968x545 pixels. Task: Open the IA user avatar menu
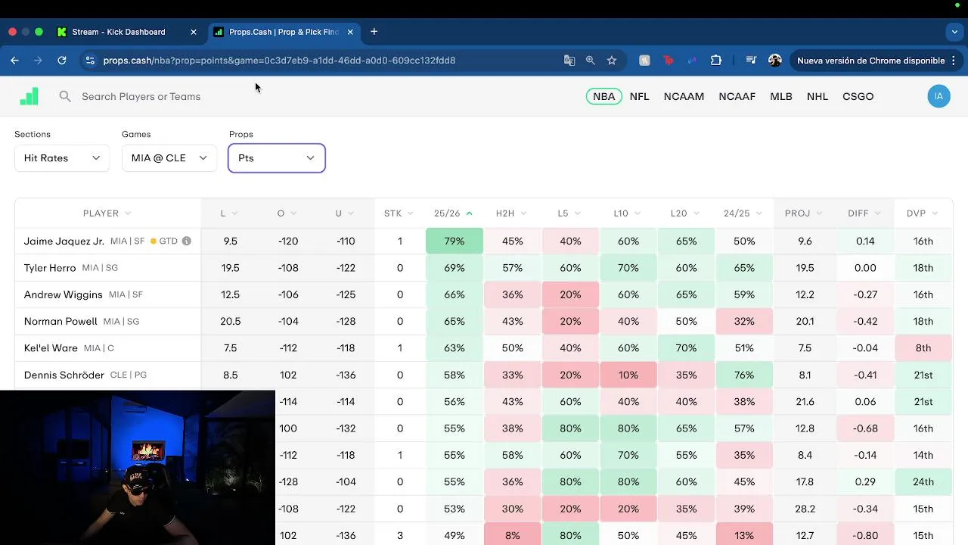(939, 96)
